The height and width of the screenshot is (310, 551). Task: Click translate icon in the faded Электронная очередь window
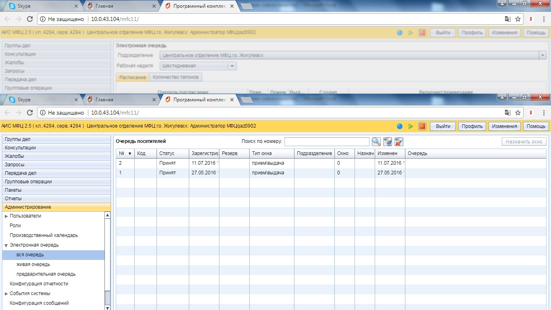pyautogui.click(x=508, y=19)
